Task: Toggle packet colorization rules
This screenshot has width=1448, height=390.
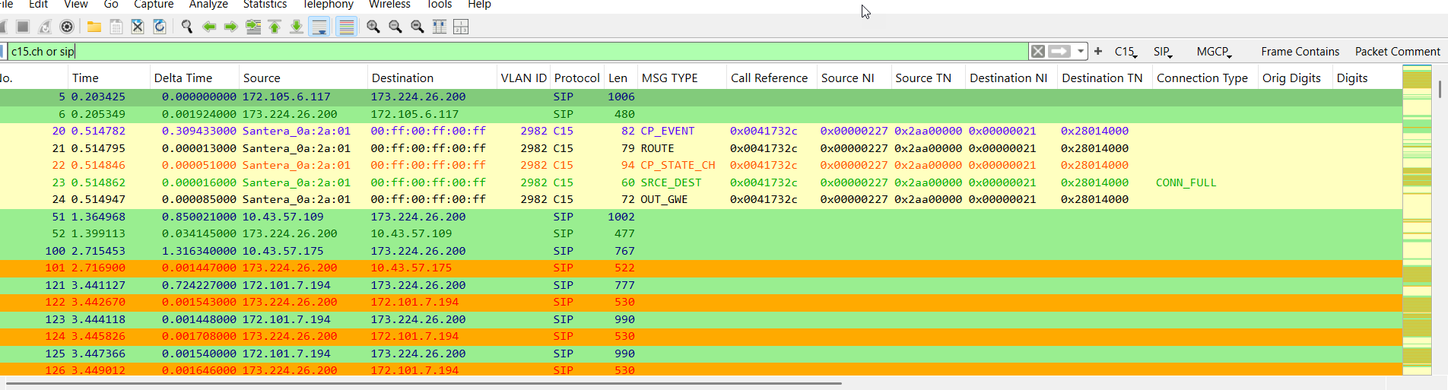Action: point(347,27)
